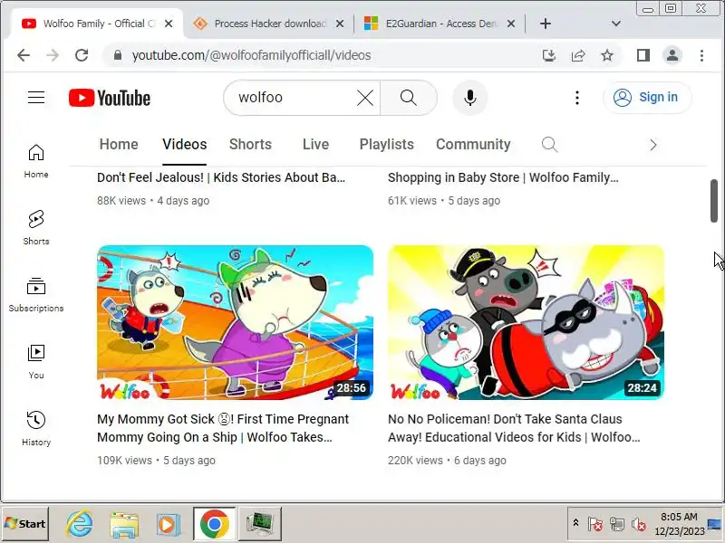Image resolution: width=725 pixels, height=543 pixels.
Task: Switch to channel Shorts tab
Action: coord(250,145)
